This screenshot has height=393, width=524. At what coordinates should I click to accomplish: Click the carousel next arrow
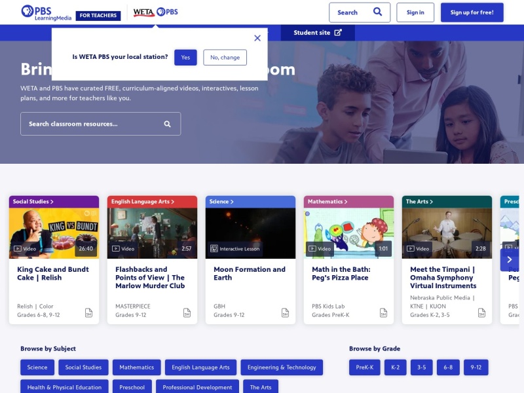point(509,259)
